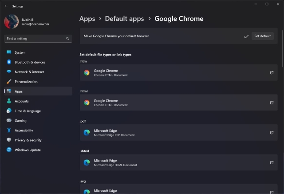Screen dimensions: 284x194
Task: Click the Gaming controller icon
Action: click(x=9, y=120)
